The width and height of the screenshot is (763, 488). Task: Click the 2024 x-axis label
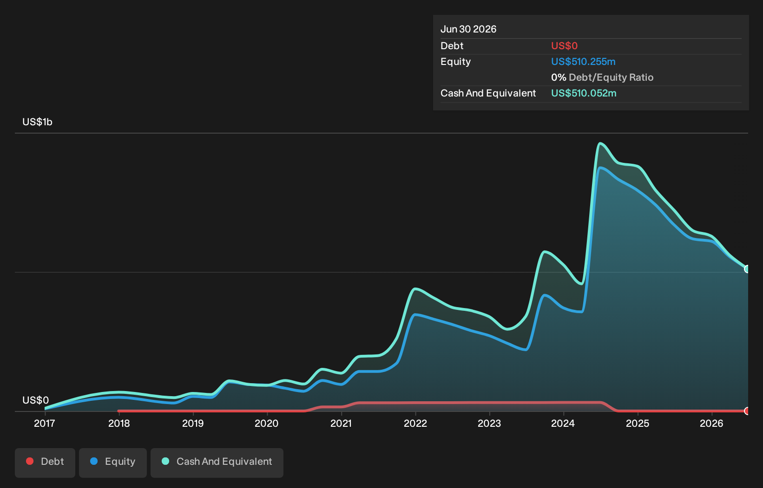[563, 423]
